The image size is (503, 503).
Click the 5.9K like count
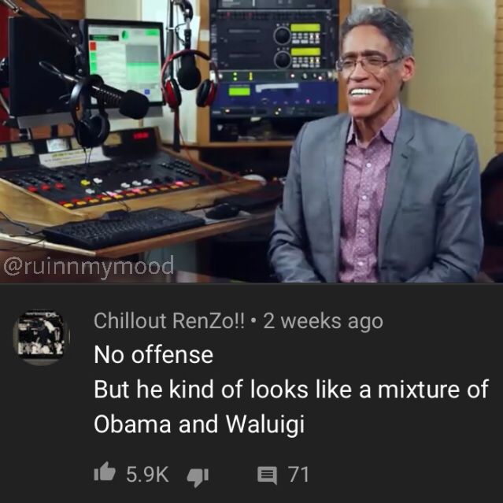point(147,475)
